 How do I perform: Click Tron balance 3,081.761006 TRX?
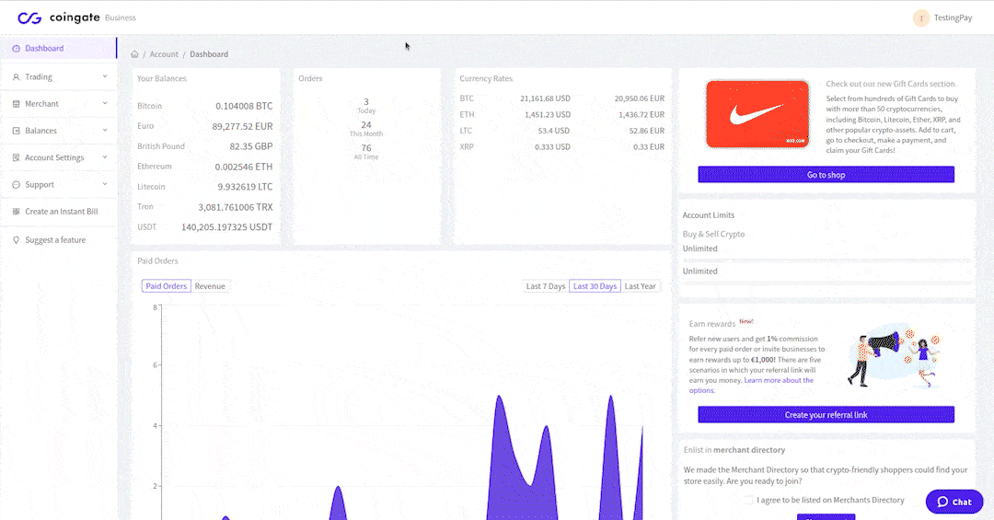(x=236, y=207)
